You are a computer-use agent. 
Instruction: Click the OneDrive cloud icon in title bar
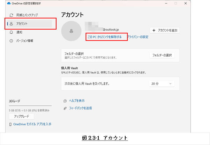[9, 3]
